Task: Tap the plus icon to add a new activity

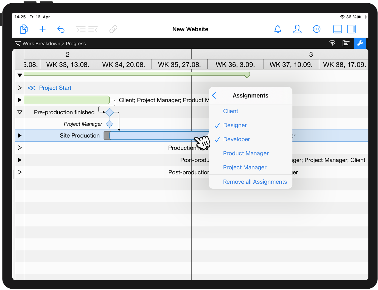Action: [43, 29]
